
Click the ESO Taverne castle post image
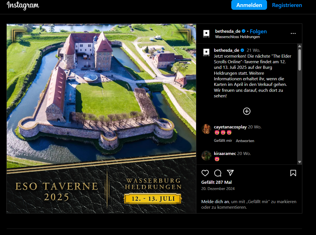pyautogui.click(x=101, y=119)
